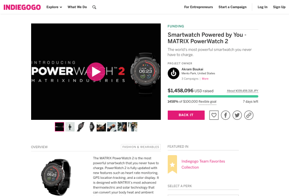Open the Fashion & Wearables category tag

(141, 147)
